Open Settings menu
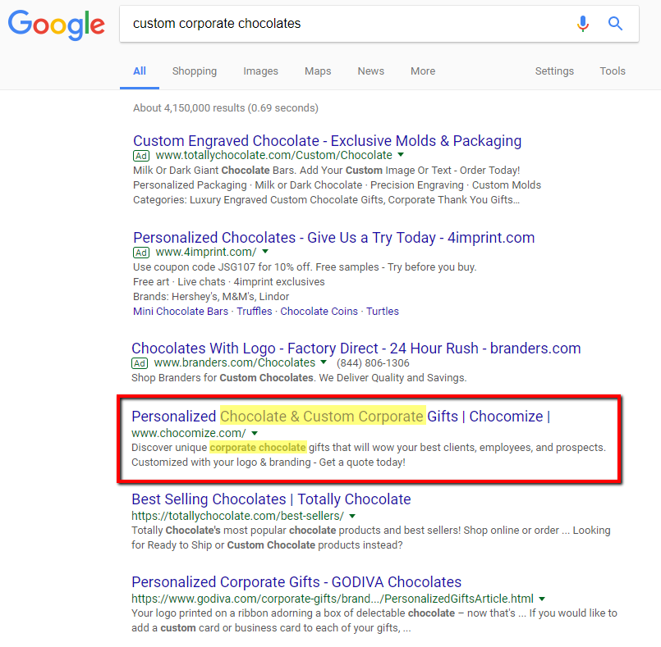 click(554, 71)
